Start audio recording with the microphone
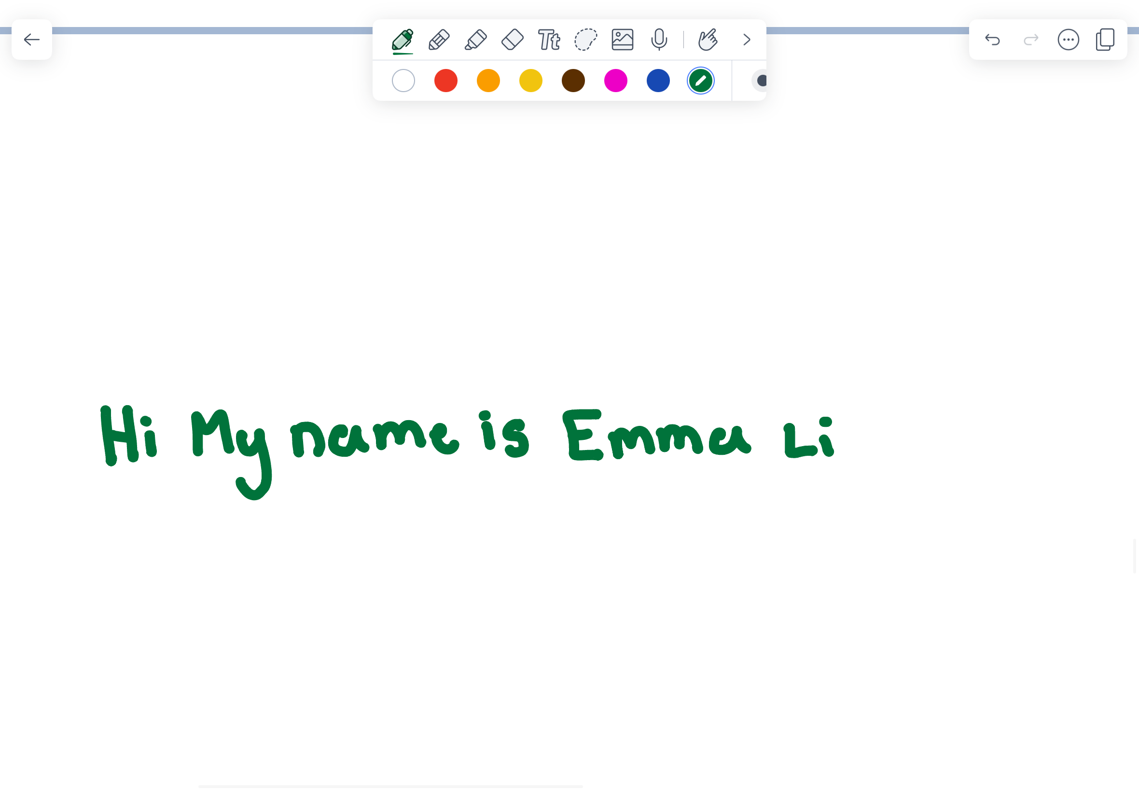1139x791 pixels. [659, 40]
